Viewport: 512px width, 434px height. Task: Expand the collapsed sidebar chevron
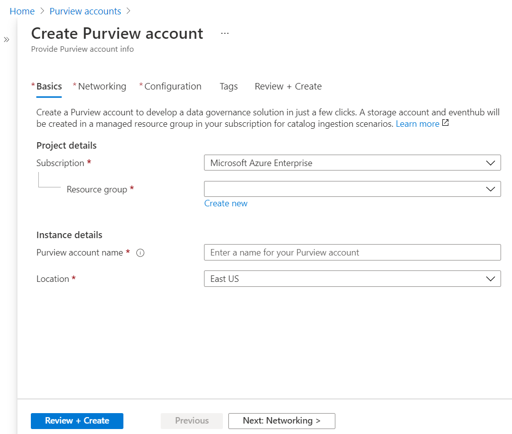tap(6, 40)
